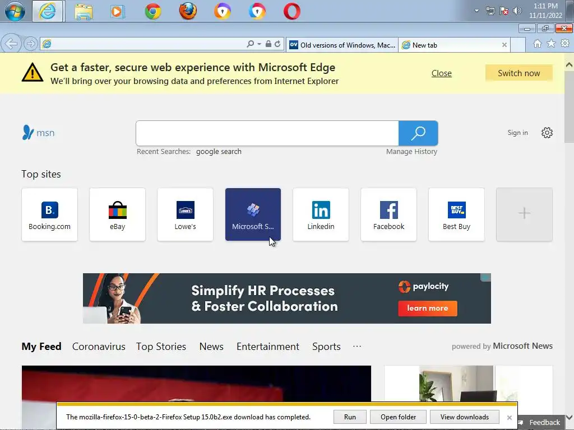The height and width of the screenshot is (430, 574).
Task: Click the security lock icon in address bar
Action: [269, 44]
